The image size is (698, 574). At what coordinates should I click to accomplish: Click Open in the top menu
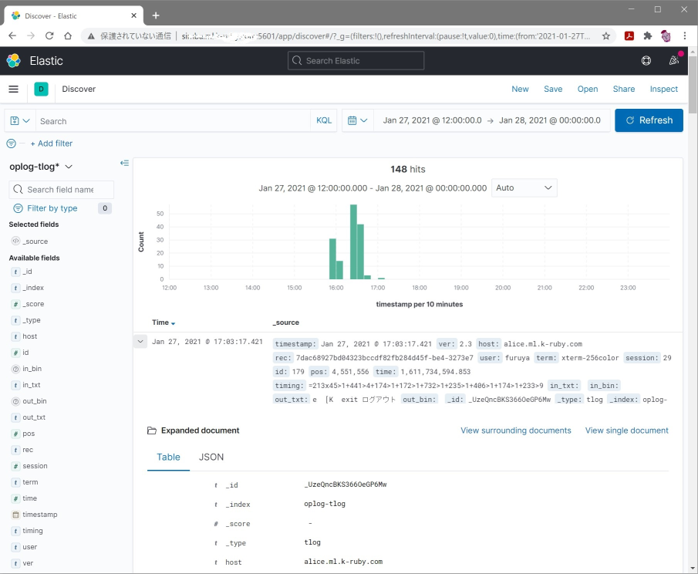(x=588, y=89)
